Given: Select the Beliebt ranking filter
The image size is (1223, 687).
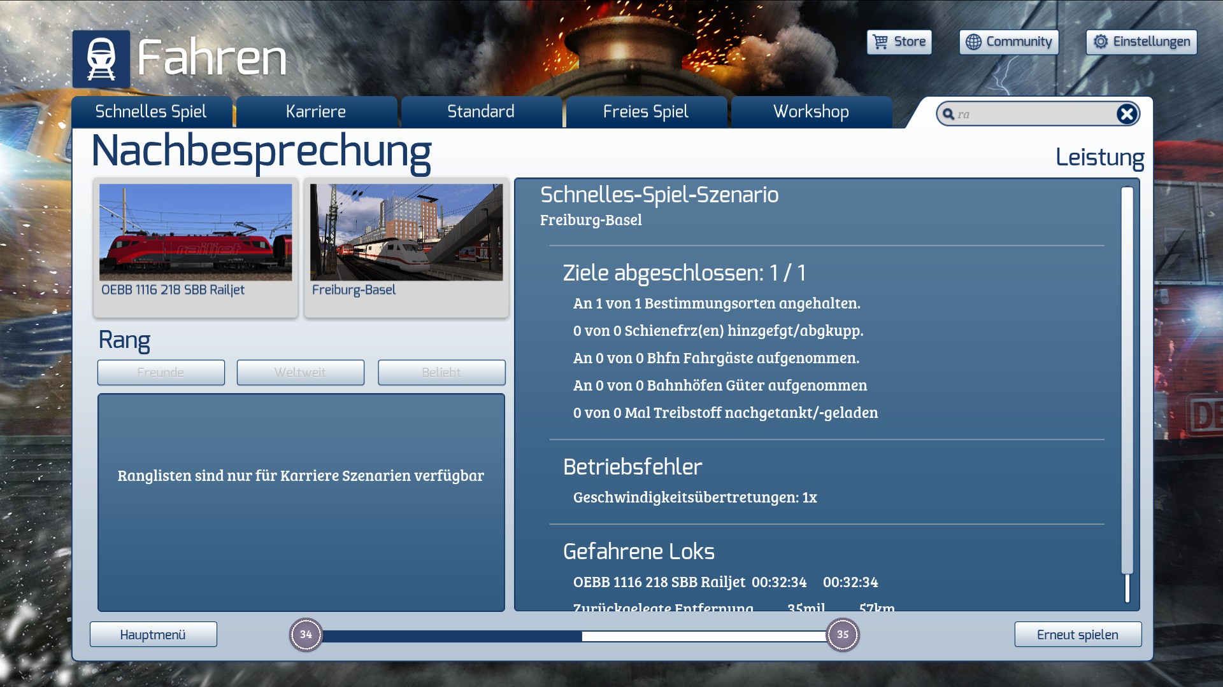Looking at the screenshot, I should click(441, 373).
